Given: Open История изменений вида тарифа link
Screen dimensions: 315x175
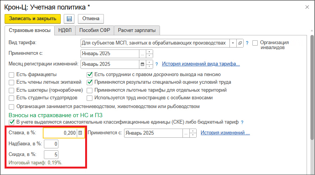Looking at the screenshot, I should pyautogui.click(x=201, y=64).
